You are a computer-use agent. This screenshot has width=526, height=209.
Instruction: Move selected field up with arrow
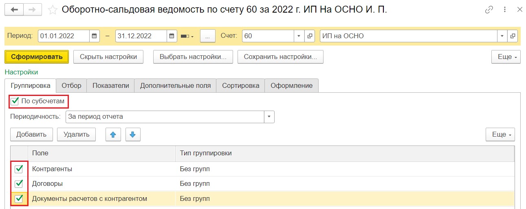[x=113, y=135]
